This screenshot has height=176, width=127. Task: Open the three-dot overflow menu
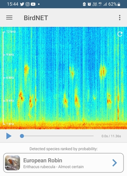click(x=120, y=18)
